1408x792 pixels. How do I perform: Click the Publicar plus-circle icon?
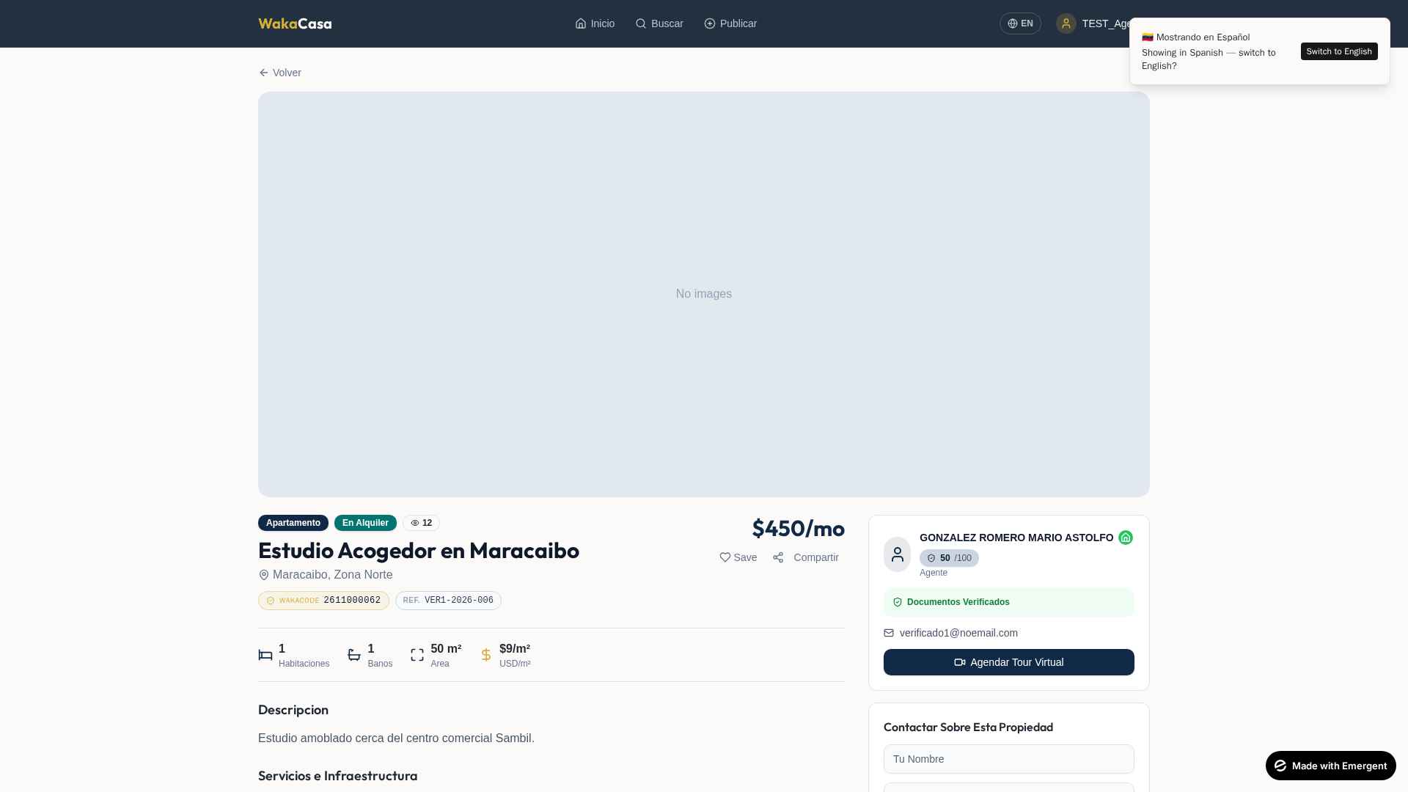[710, 23]
